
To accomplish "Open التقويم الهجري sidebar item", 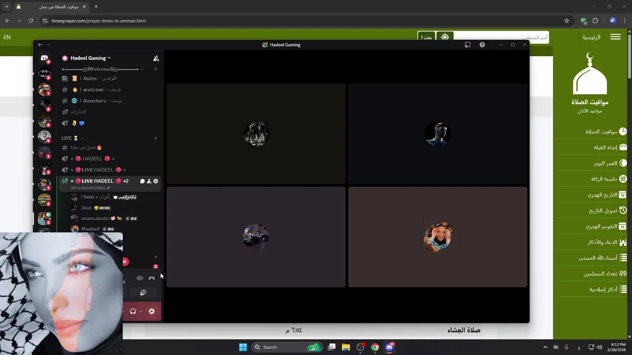I will pyautogui.click(x=591, y=226).
